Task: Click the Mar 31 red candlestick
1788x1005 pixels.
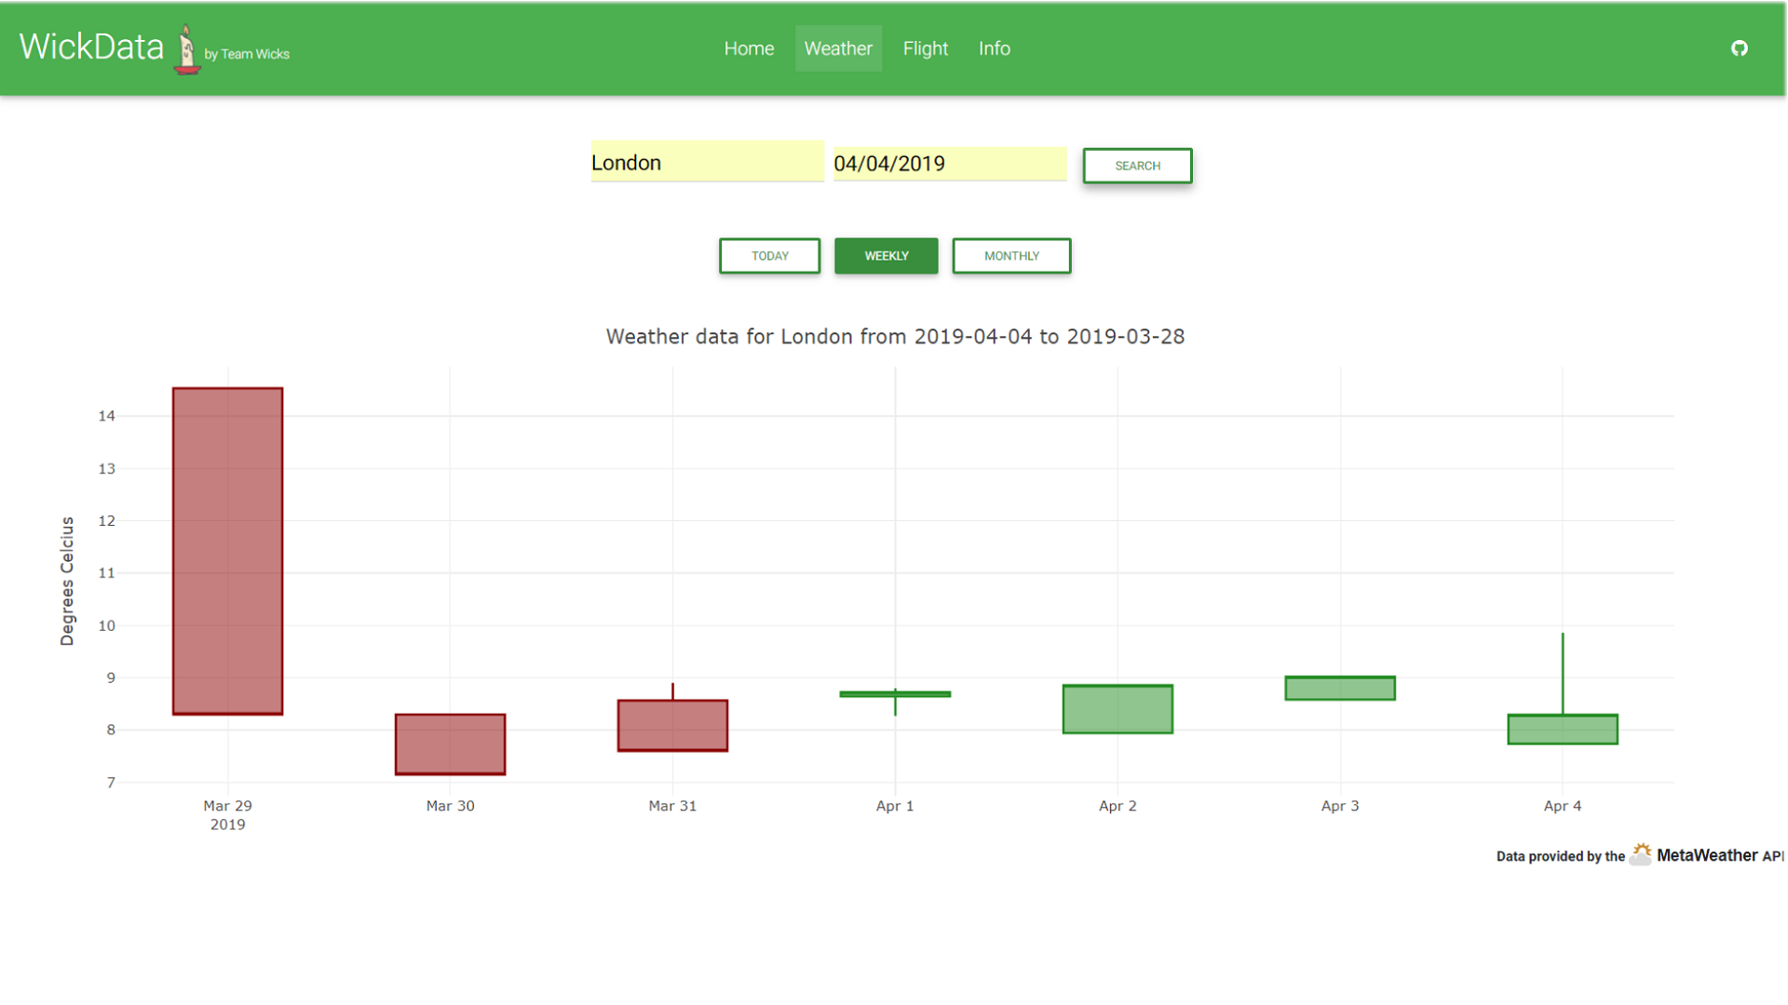Action: 672,726
